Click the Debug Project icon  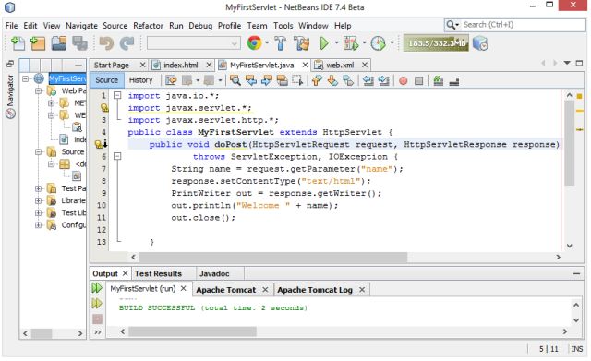(x=351, y=43)
